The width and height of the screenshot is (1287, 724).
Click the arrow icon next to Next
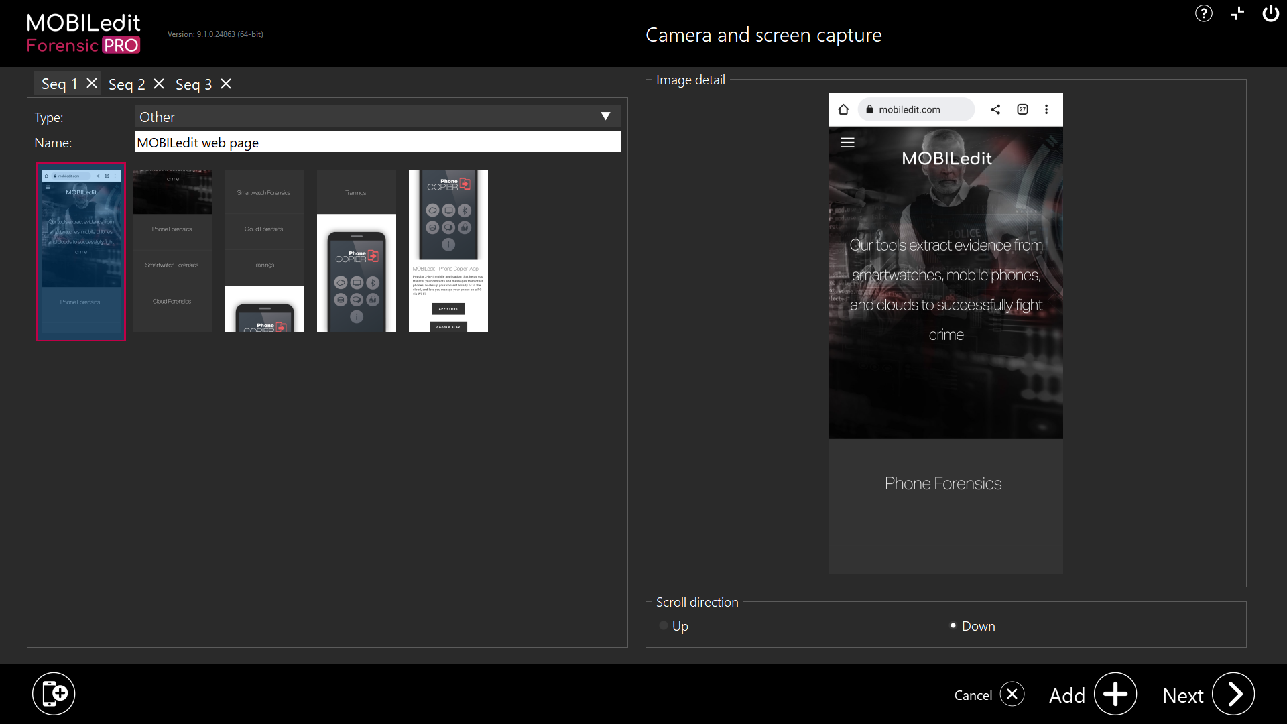[1234, 694]
